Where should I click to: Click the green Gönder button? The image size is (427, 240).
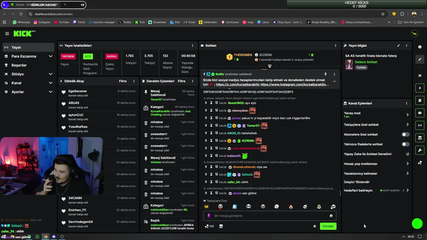(x=328, y=226)
